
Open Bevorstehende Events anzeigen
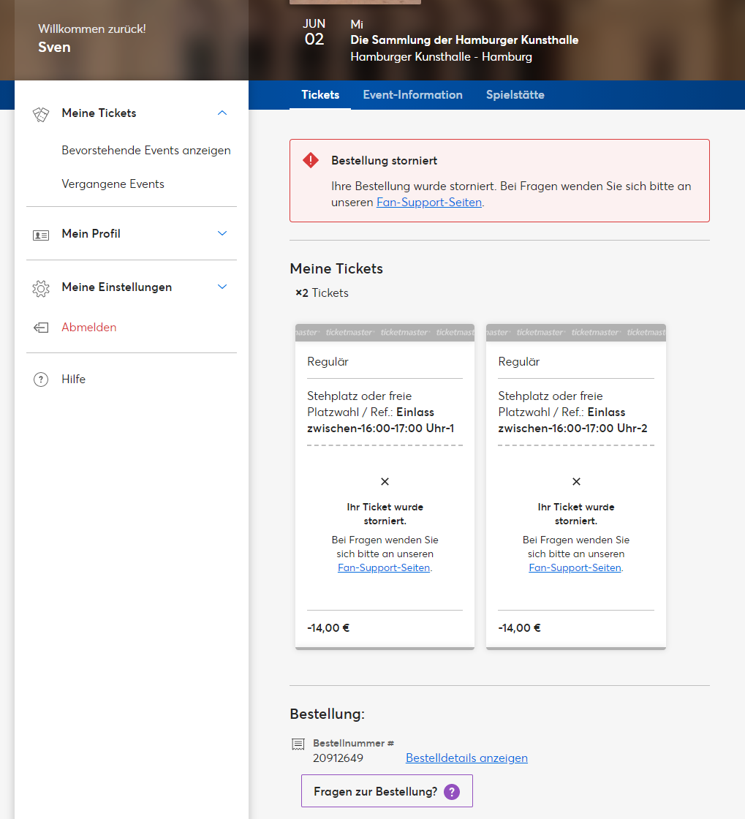pyautogui.click(x=146, y=151)
